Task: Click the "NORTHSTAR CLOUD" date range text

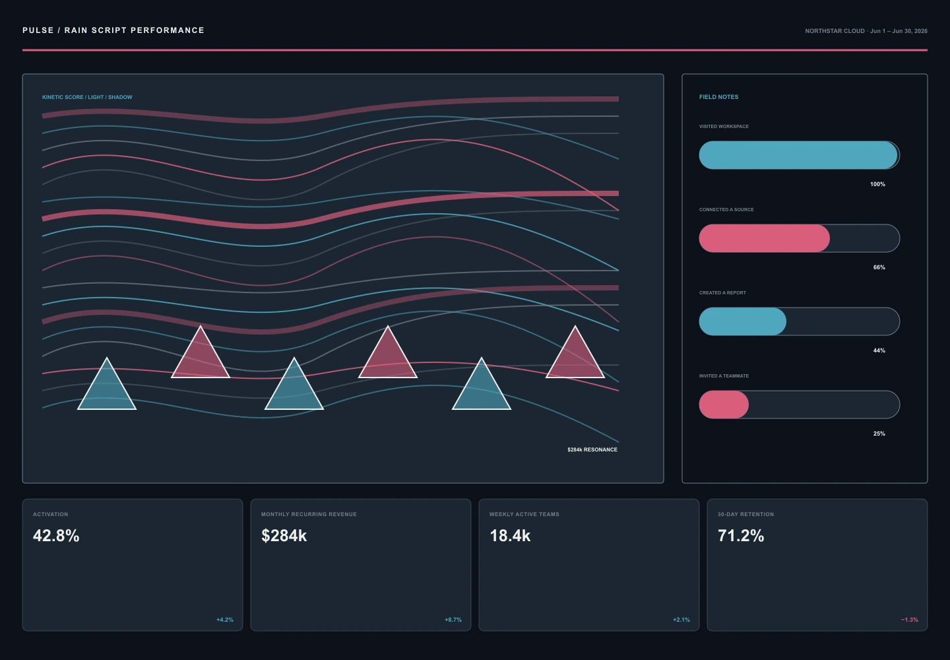Action: pyautogui.click(x=866, y=31)
